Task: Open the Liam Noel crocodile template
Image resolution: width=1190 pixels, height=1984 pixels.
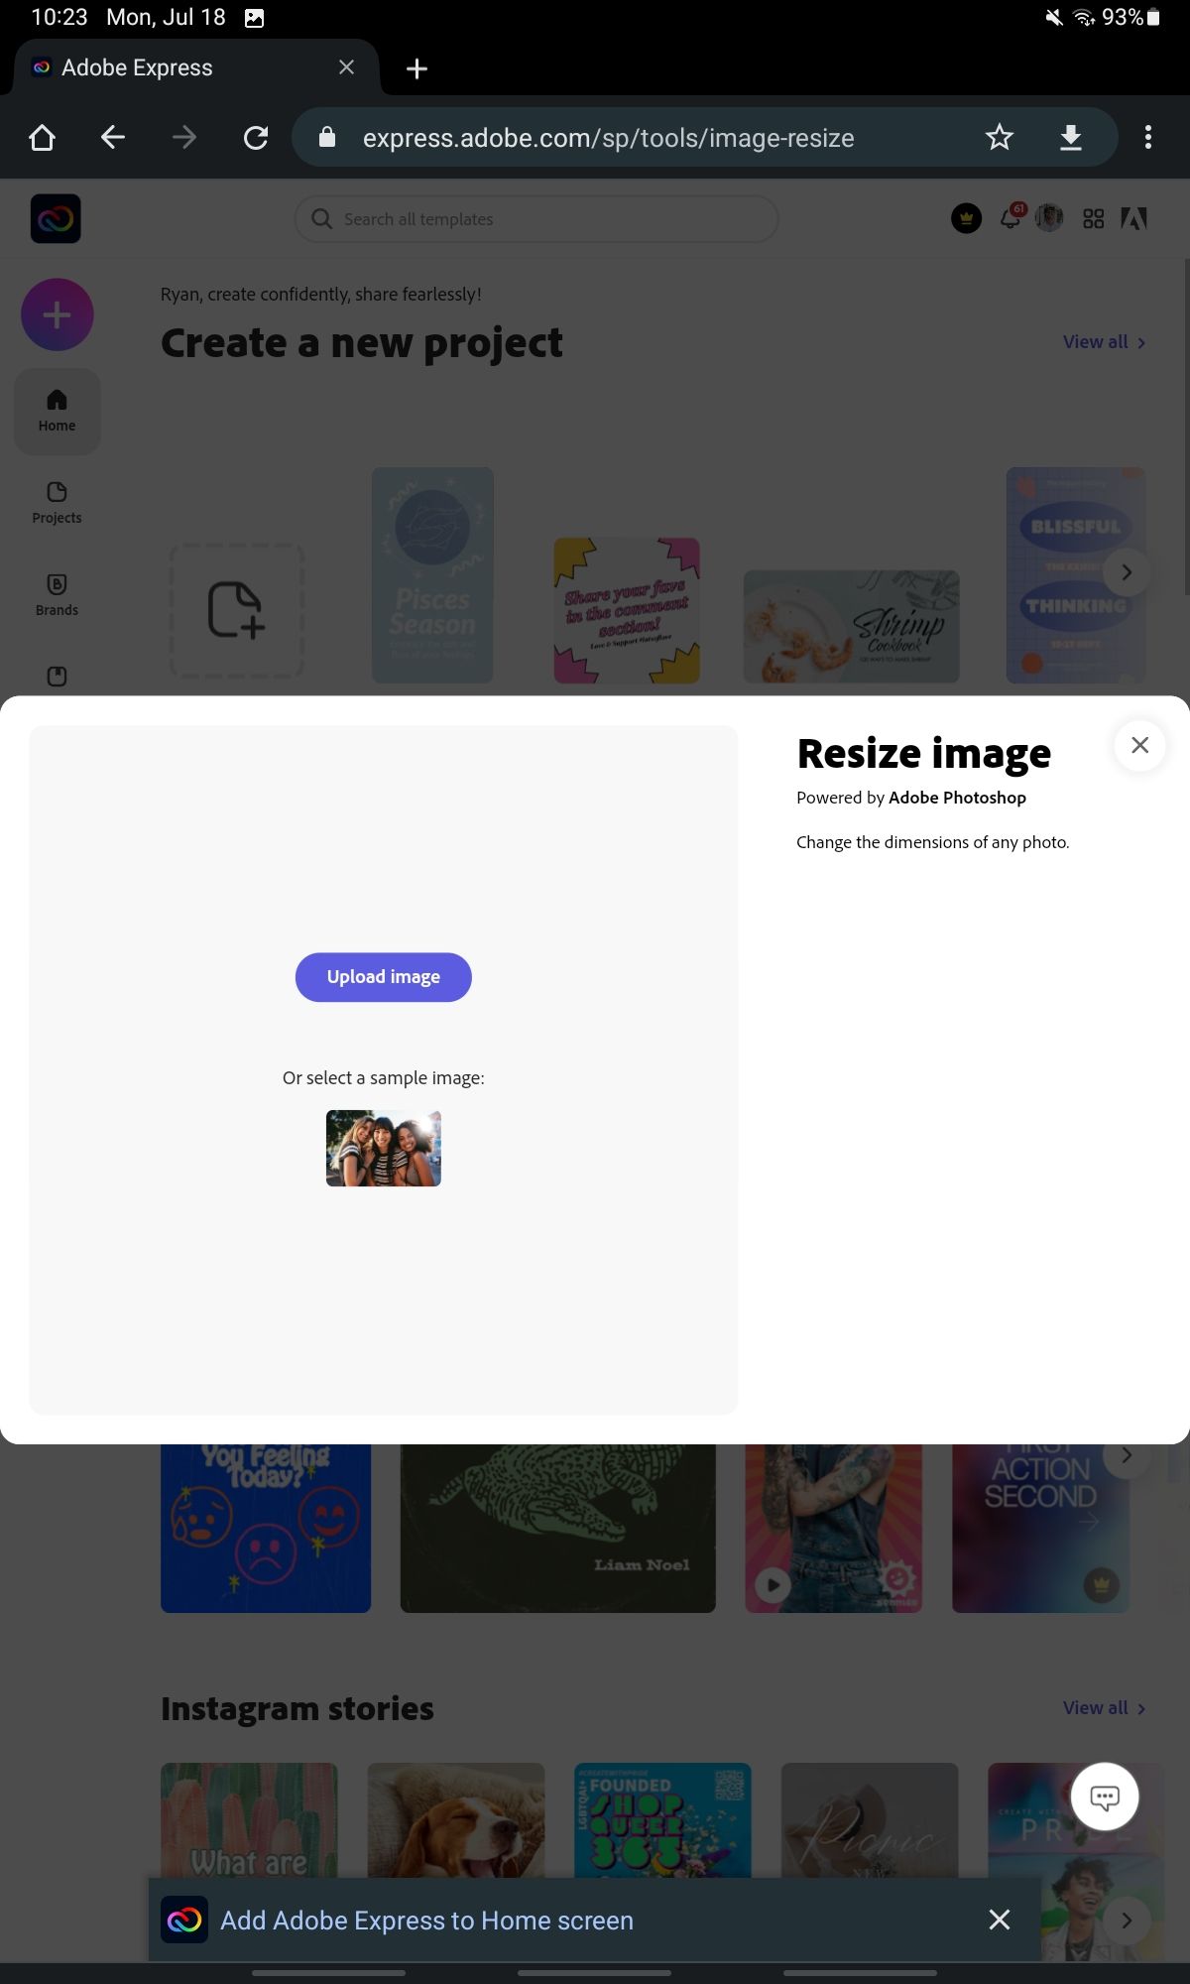Action: [x=557, y=1529]
